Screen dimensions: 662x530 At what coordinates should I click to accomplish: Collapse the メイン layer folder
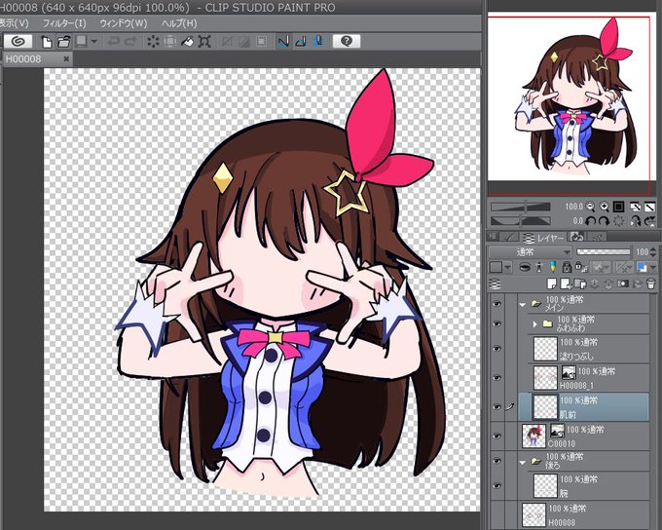523,304
